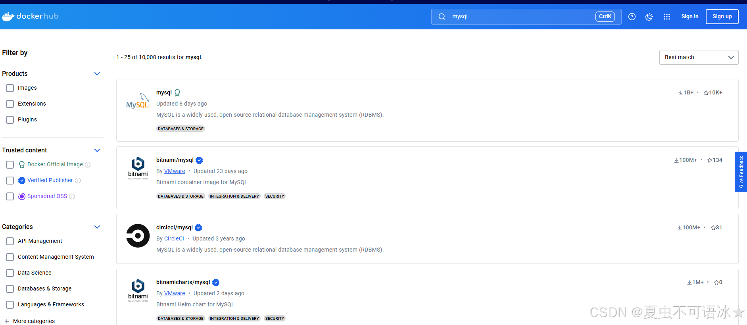Viewport: 747px width, 325px height.
Task: Enable the Verified Publisher filter checkbox
Action: [10, 181]
